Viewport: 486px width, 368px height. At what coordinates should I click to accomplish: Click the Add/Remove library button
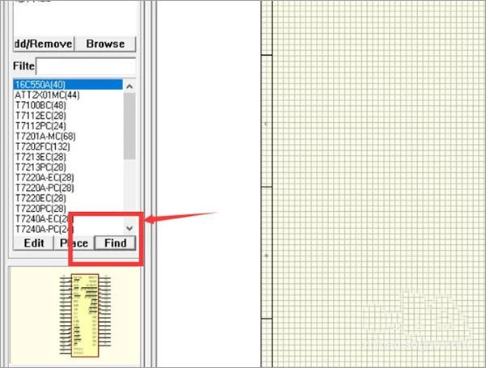point(43,43)
